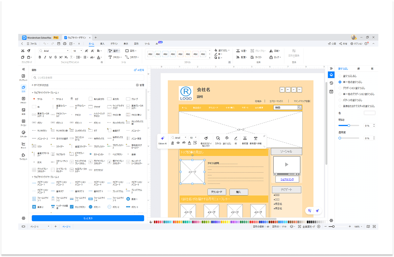Click the 明るさ brightness slider handle
Screen dimensions: 394x257
click(x=349, y=126)
